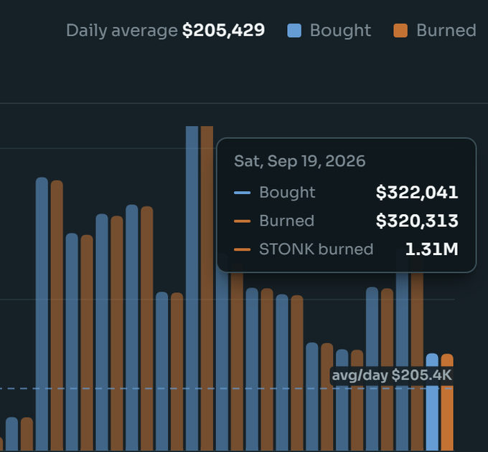This screenshot has width=488, height=452.
Task: Click the avg/day $205.4K chart label
Action: (x=392, y=375)
